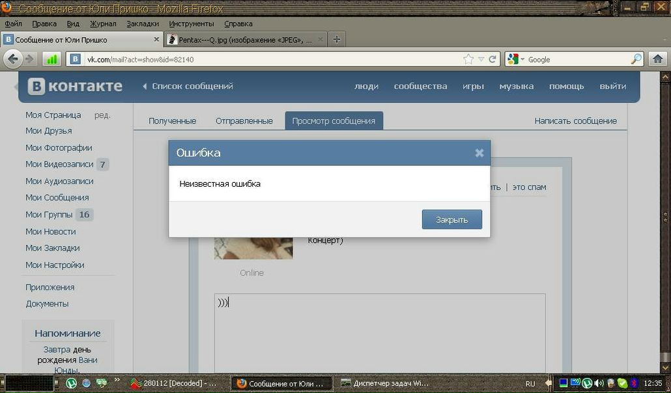Open the Закладки menu

142,23
